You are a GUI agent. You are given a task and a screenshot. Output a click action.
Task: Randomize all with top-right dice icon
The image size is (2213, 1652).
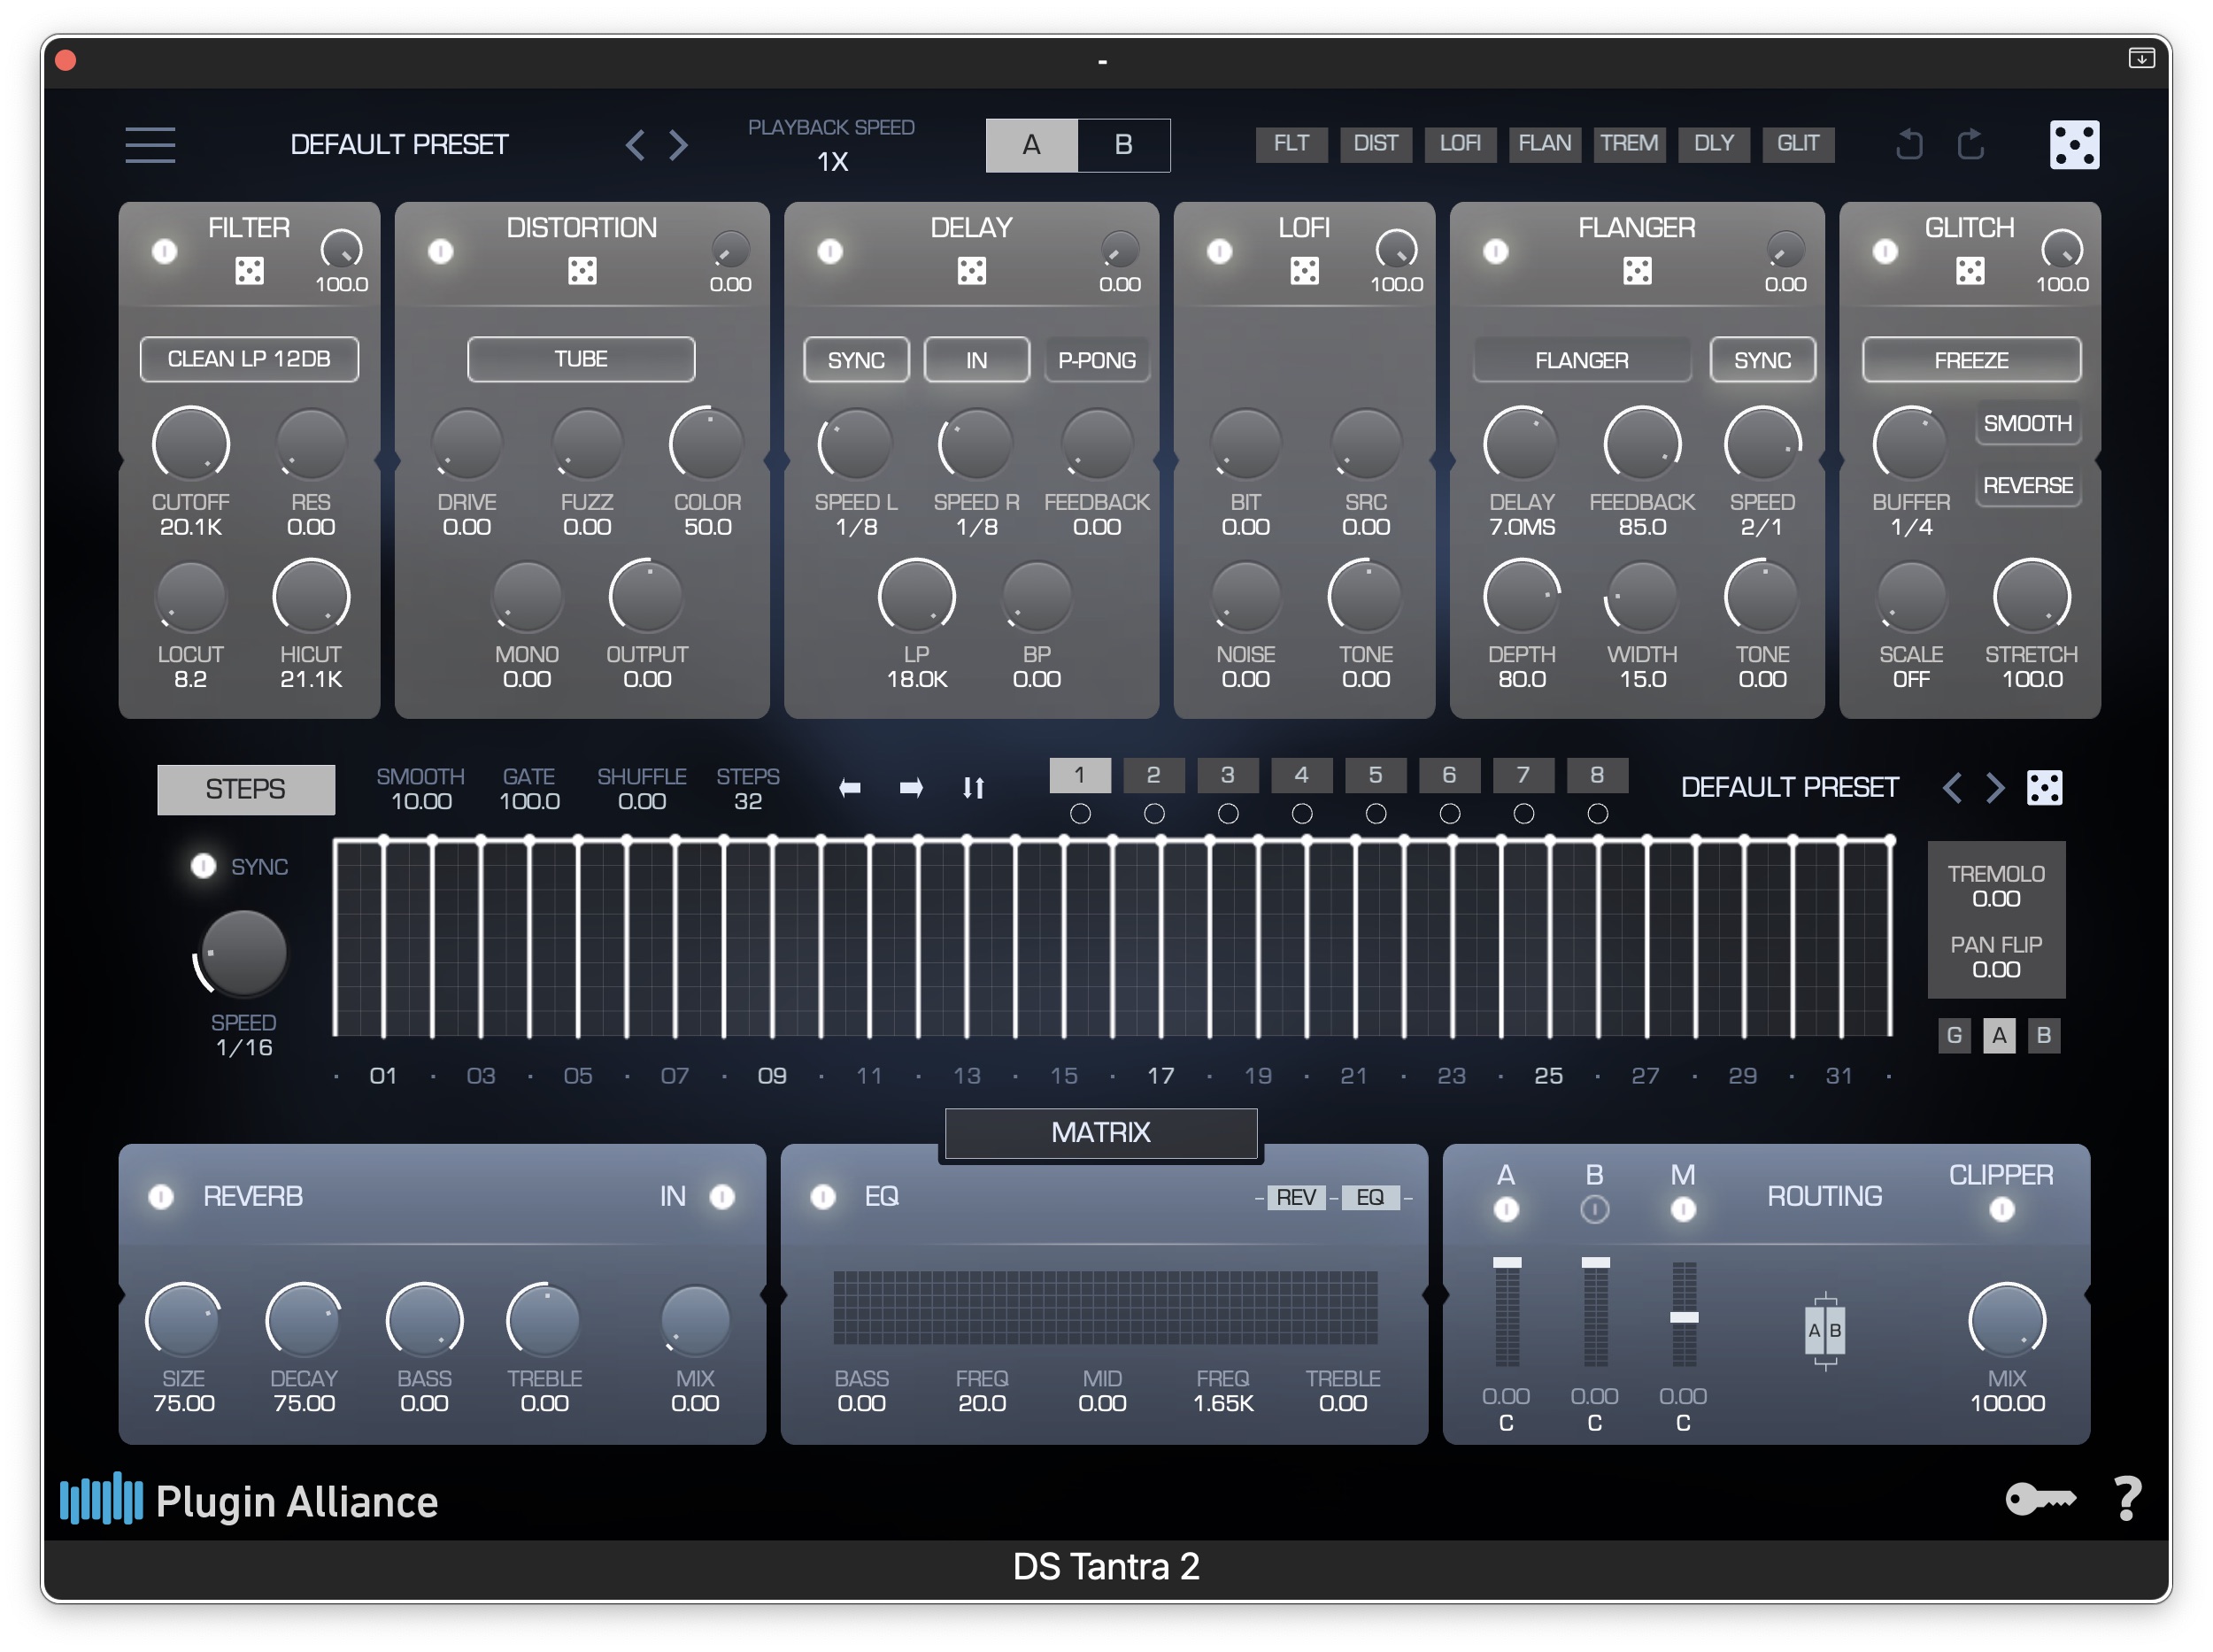(2073, 145)
